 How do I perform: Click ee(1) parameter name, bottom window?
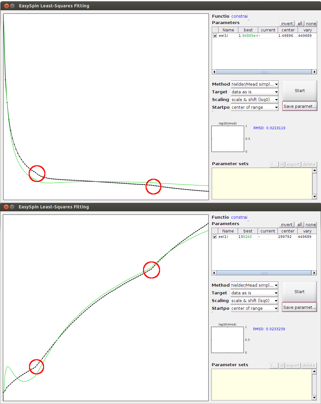223,237
